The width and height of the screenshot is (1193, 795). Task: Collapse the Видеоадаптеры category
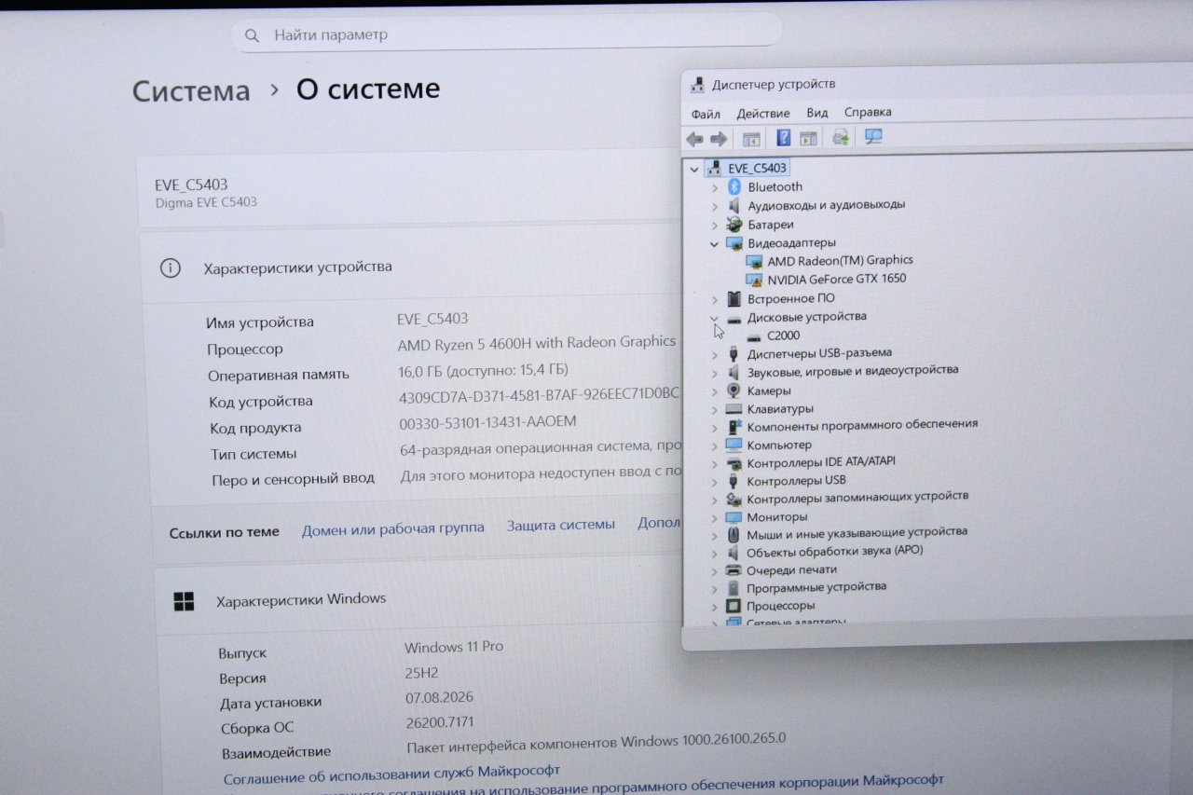point(715,244)
